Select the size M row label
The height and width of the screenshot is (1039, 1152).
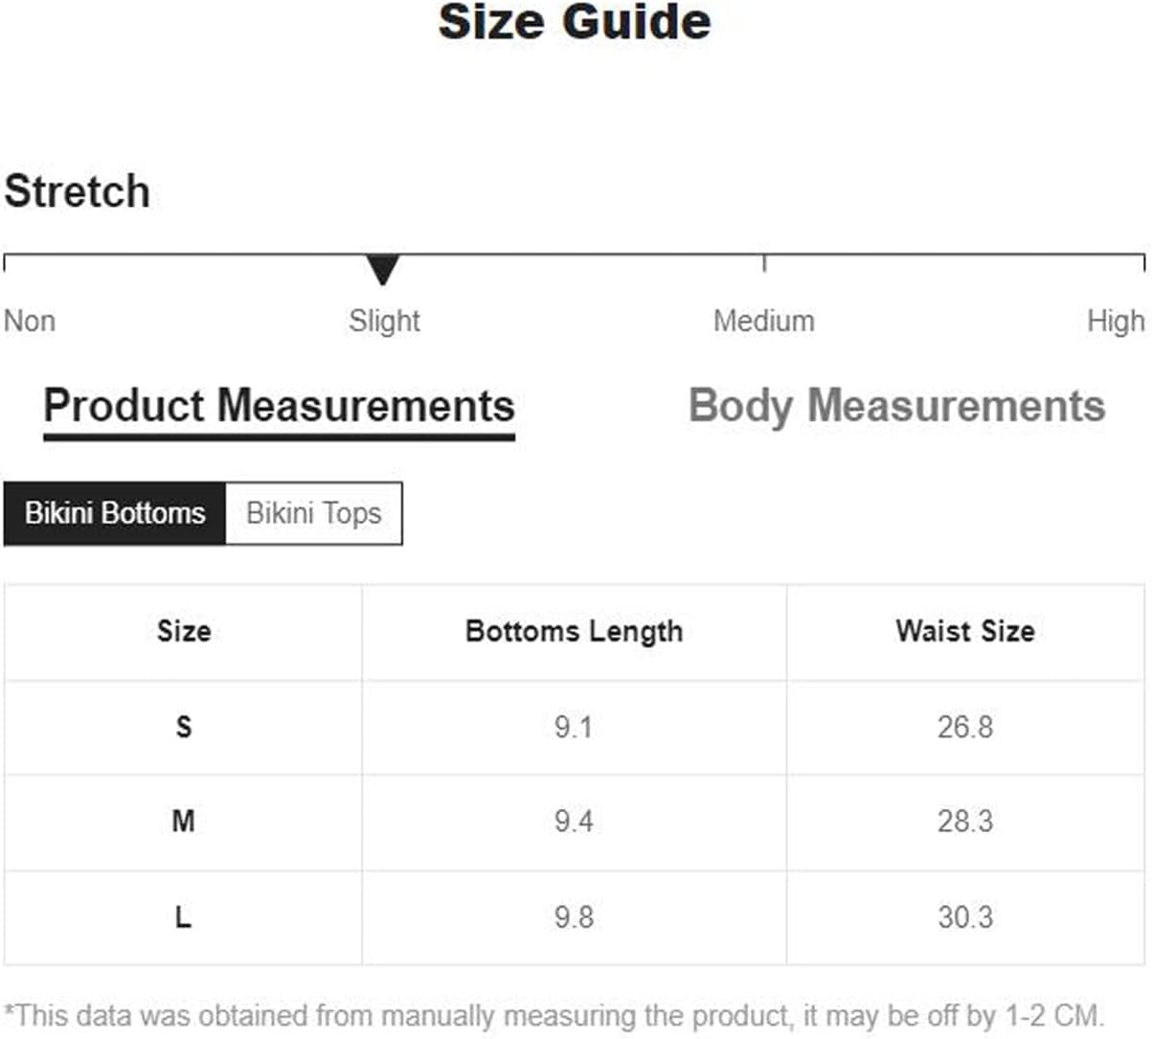[x=184, y=821]
